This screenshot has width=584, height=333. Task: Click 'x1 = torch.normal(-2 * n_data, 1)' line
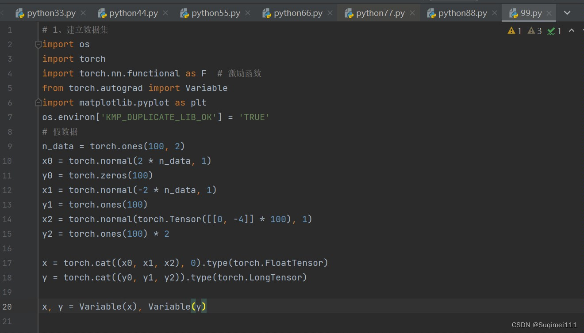pos(130,190)
